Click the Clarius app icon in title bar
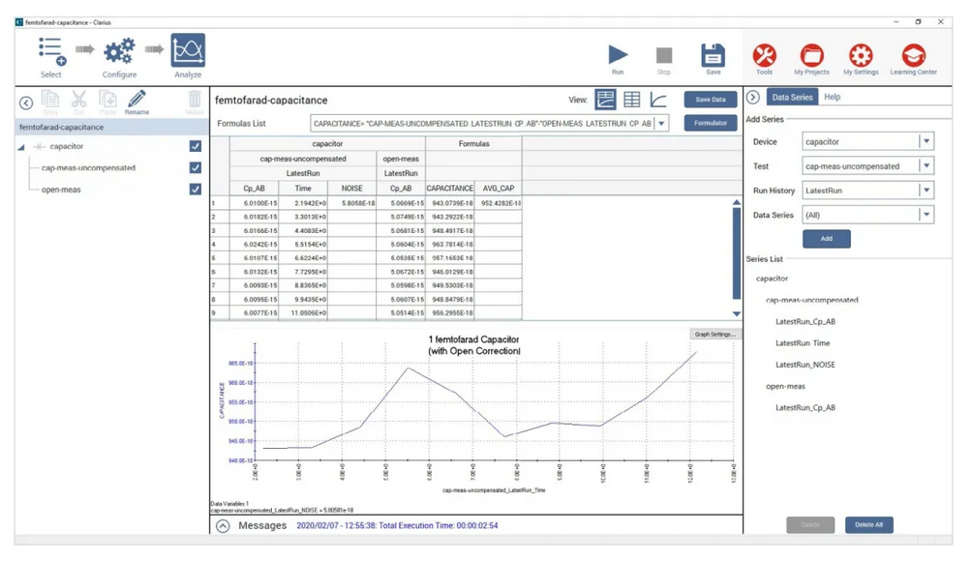Image resolution: width=973 pixels, height=561 pixels. (19, 22)
